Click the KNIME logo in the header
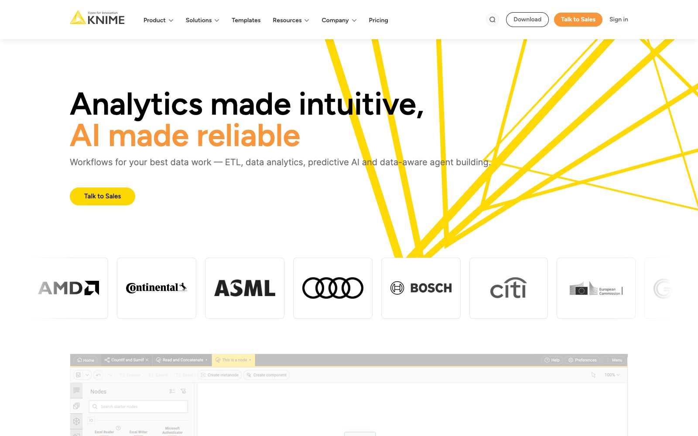This screenshot has width=698, height=436. click(x=97, y=18)
